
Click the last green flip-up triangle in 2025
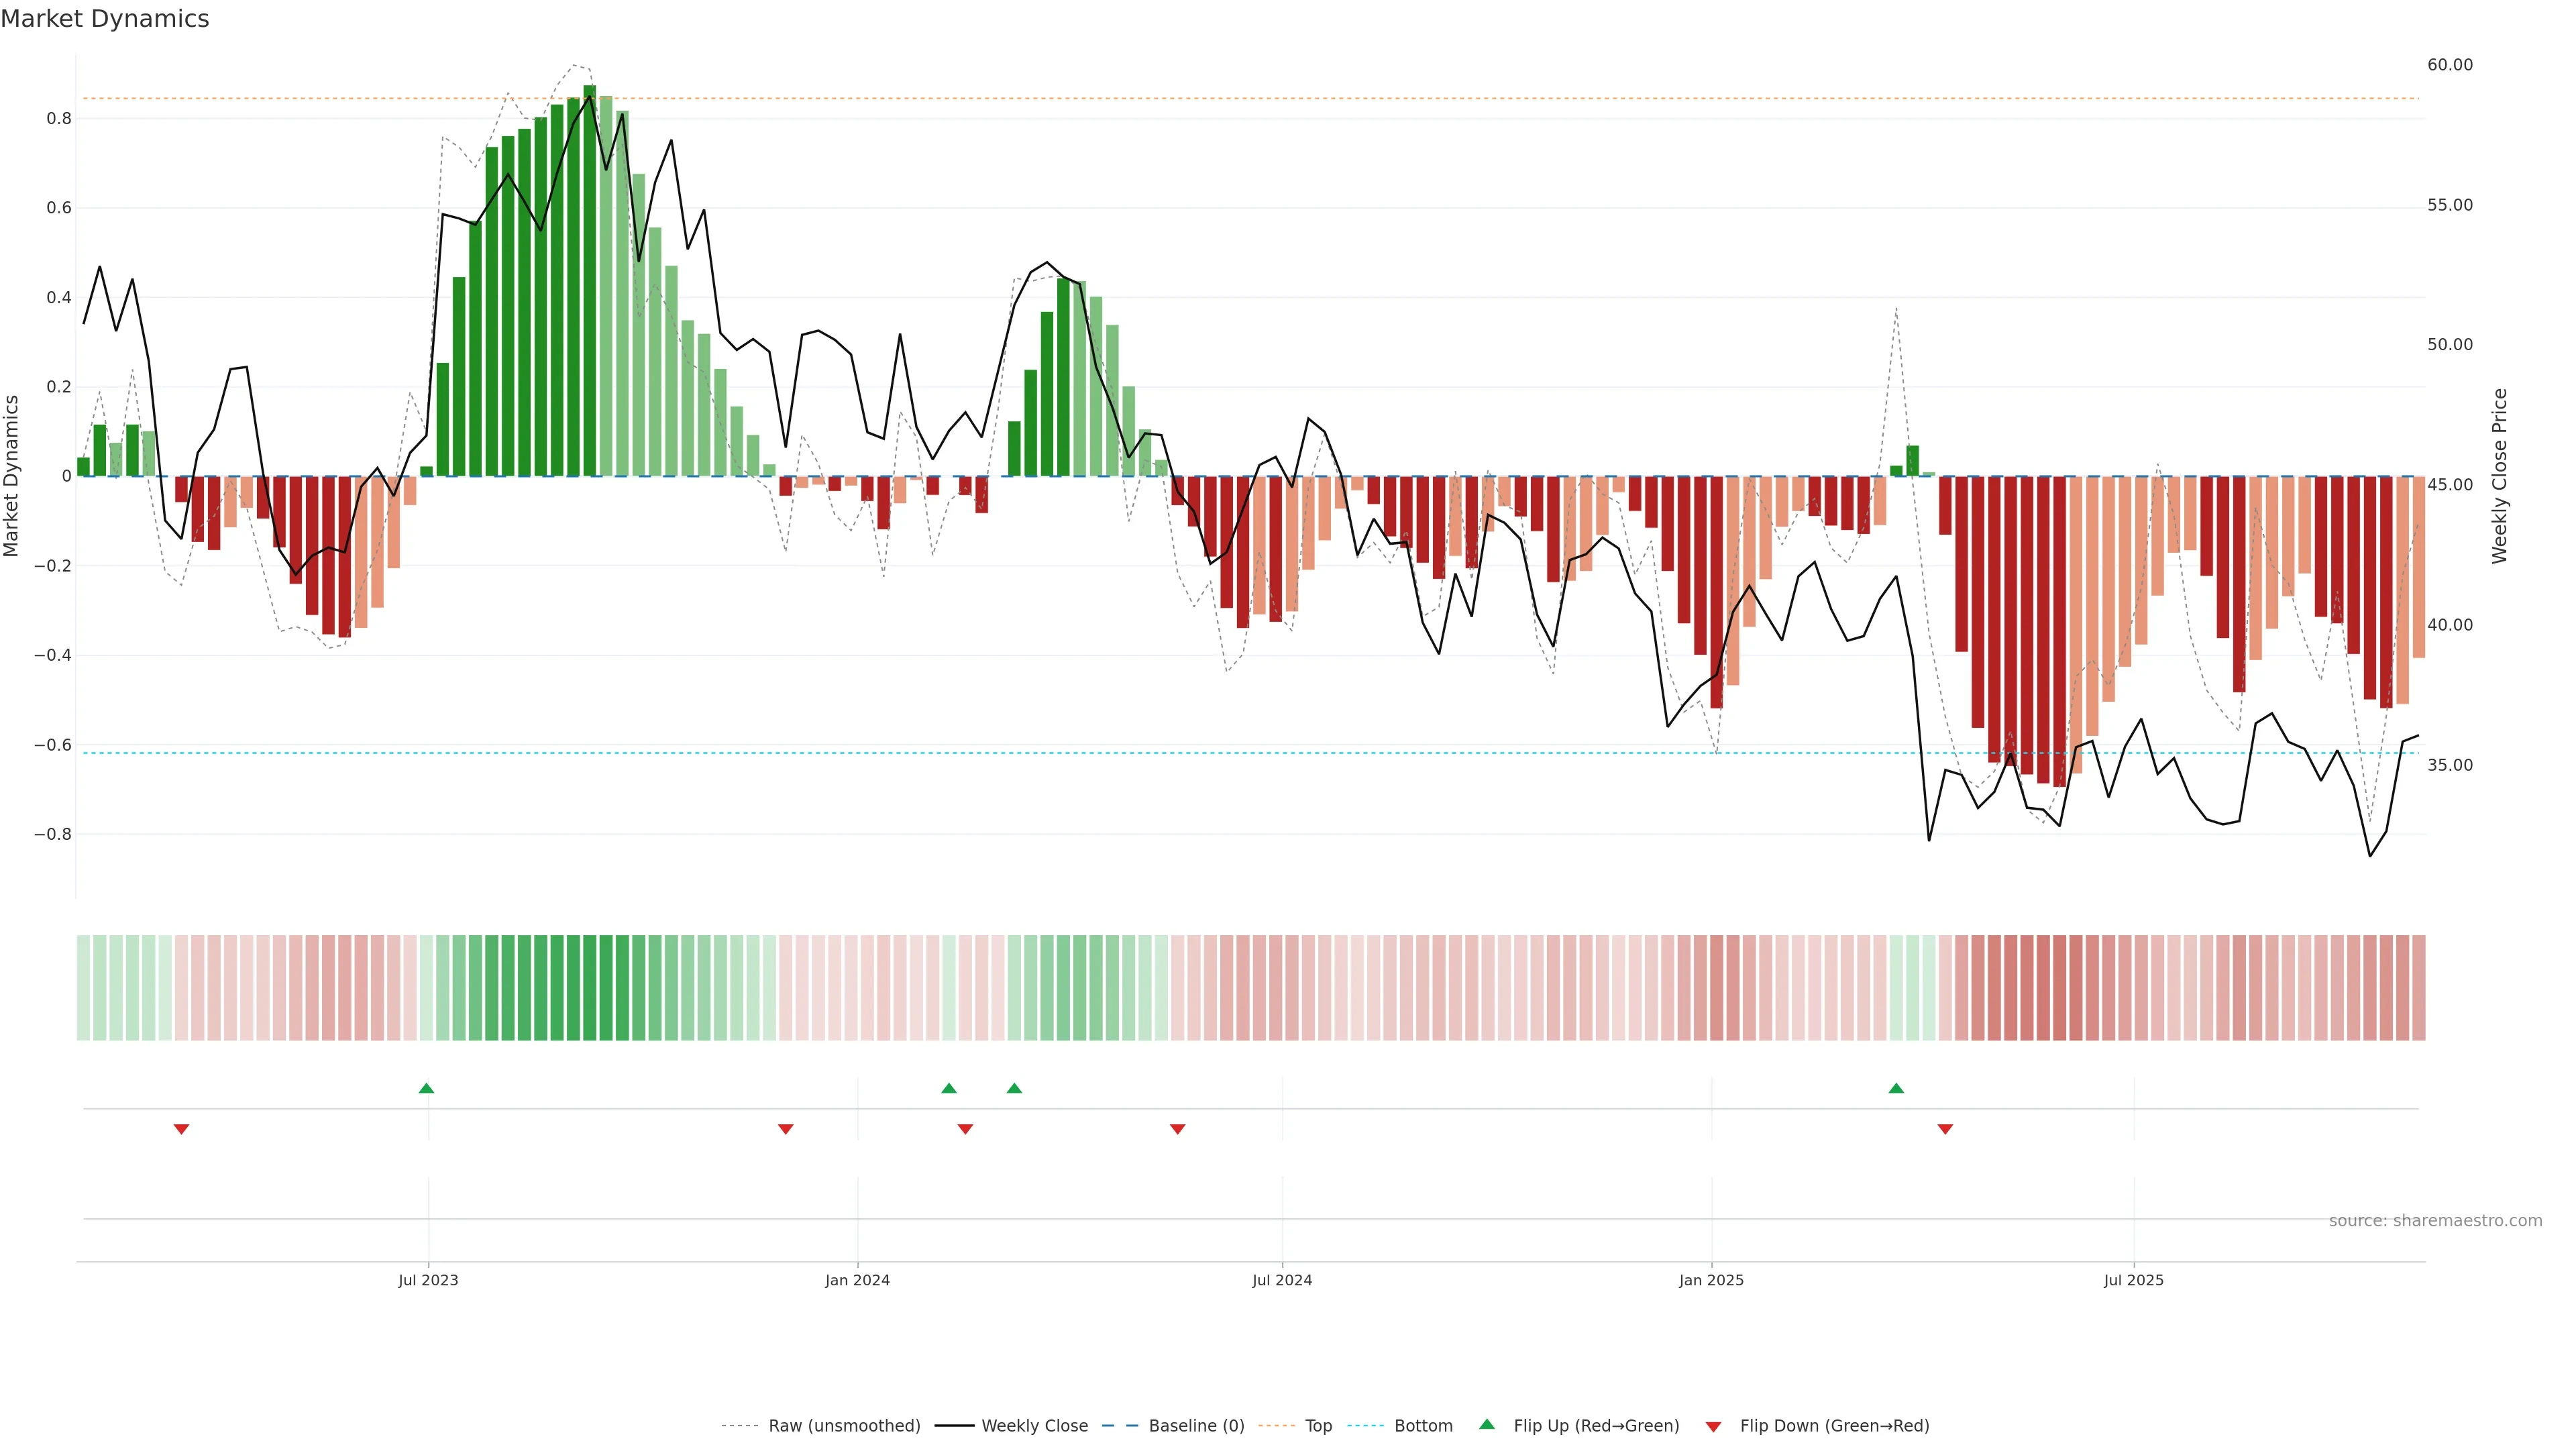[x=1896, y=1088]
